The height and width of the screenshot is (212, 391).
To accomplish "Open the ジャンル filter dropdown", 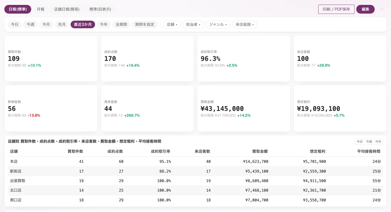I will click(218, 24).
